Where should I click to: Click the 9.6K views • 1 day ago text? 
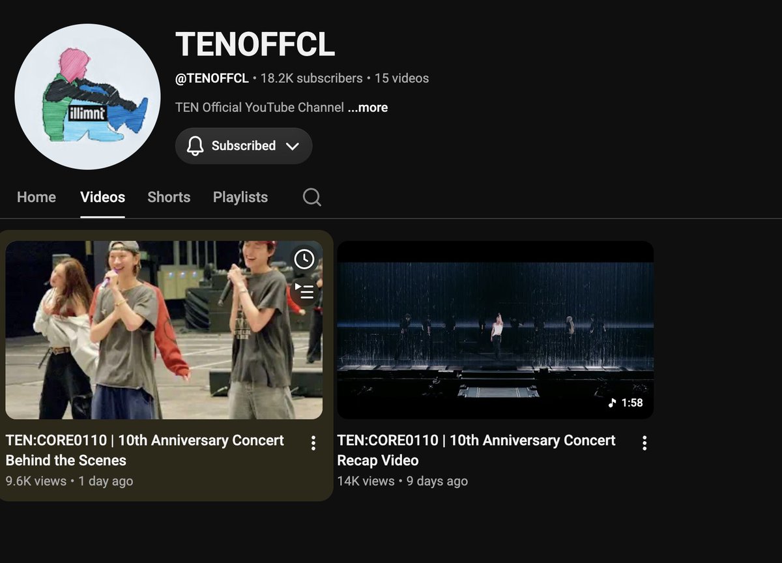click(x=69, y=481)
